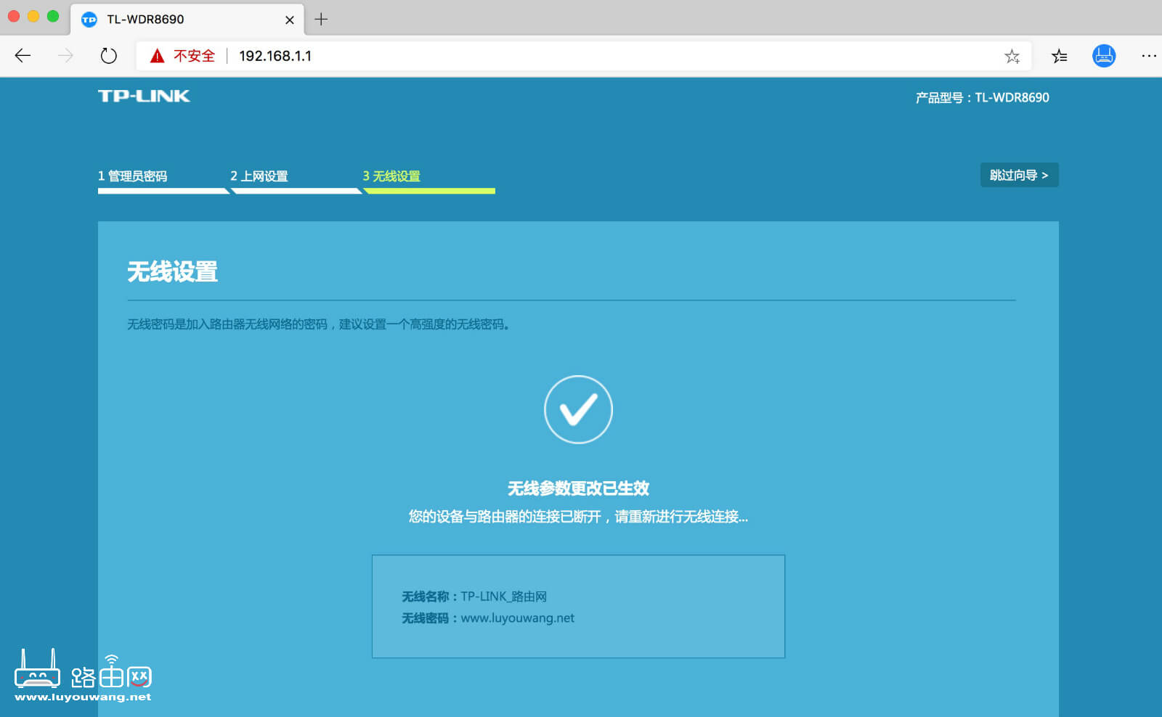Click the 192.168.1.1 address bar
This screenshot has width=1162, height=717.
tap(275, 56)
